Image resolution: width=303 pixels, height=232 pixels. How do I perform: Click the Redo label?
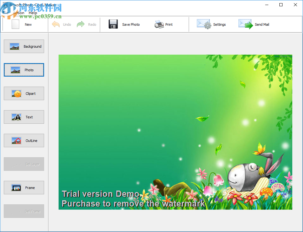[92, 24]
